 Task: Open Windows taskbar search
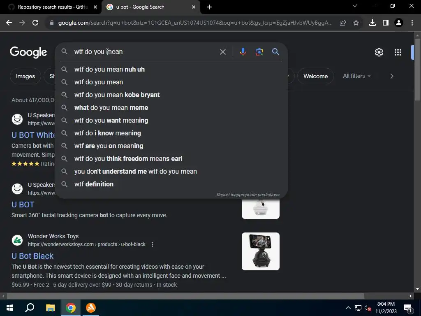pos(30,308)
